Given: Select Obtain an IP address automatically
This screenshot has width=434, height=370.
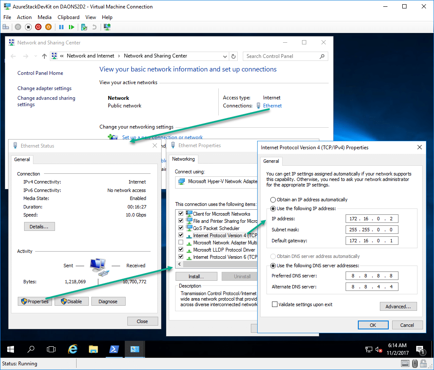Looking at the screenshot, I should tap(273, 200).
